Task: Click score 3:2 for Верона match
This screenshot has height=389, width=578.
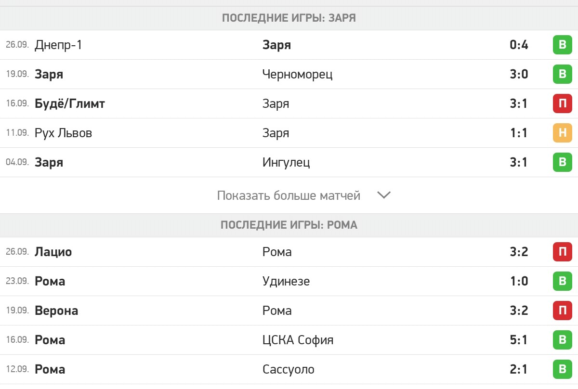Action: (x=519, y=311)
